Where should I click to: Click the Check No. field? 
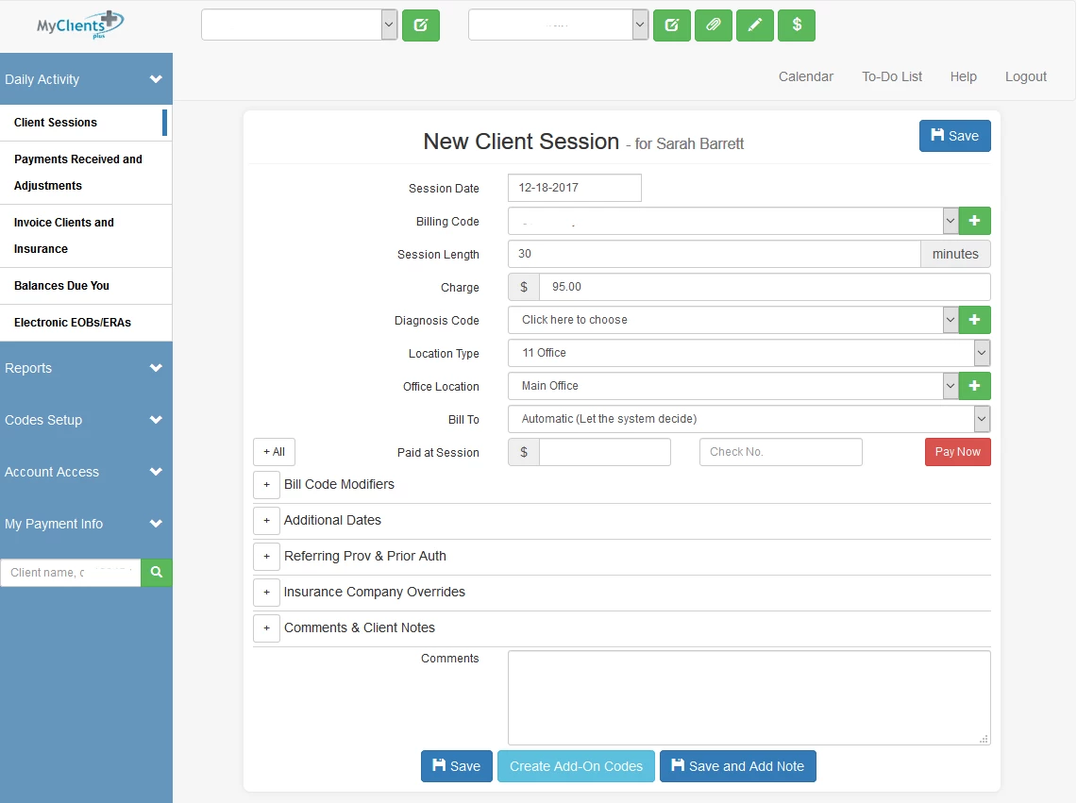point(781,452)
